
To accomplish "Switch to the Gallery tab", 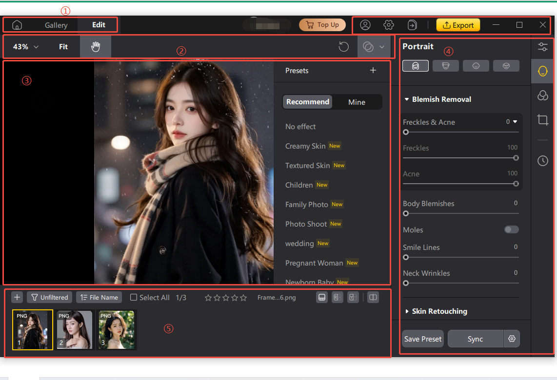I will click(56, 25).
